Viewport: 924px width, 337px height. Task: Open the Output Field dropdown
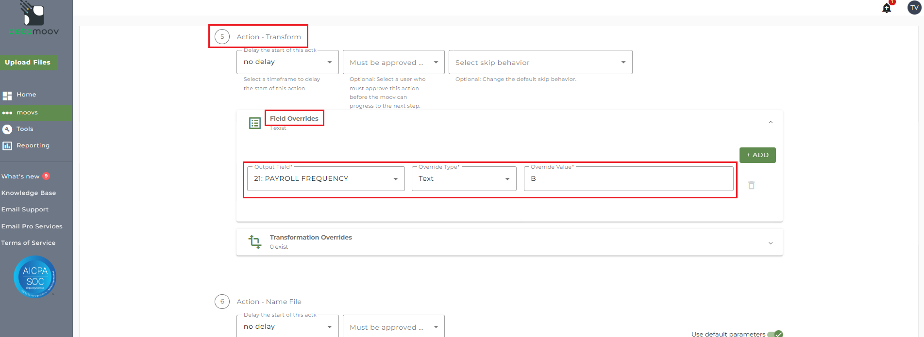[325, 179]
